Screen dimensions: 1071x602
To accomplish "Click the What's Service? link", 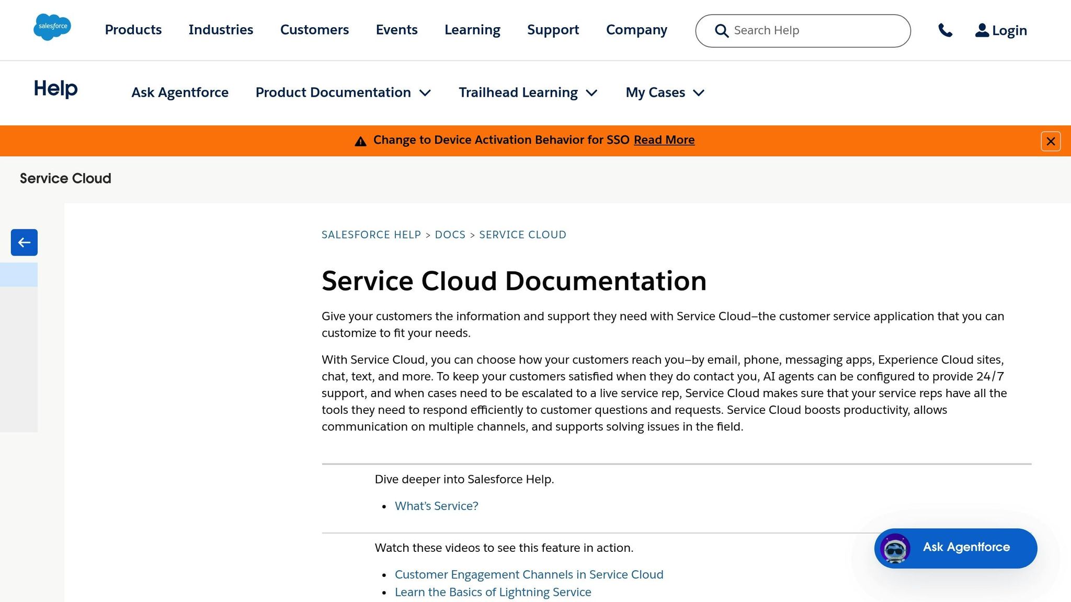I will point(436,505).
